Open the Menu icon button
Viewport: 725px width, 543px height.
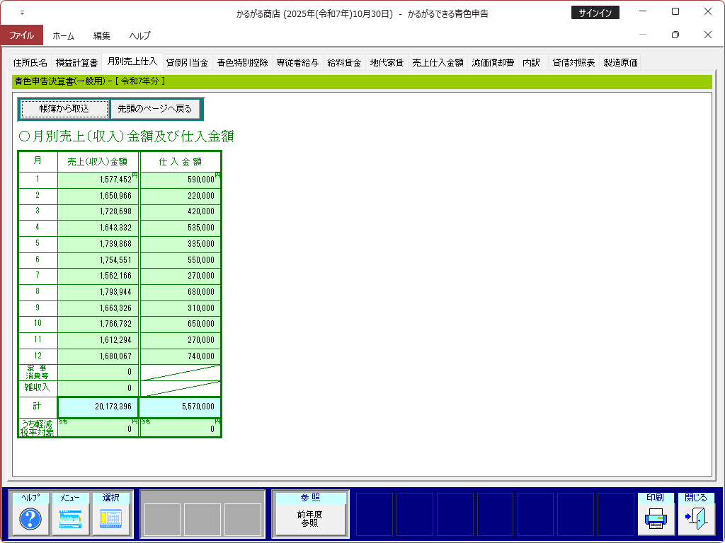tap(71, 519)
